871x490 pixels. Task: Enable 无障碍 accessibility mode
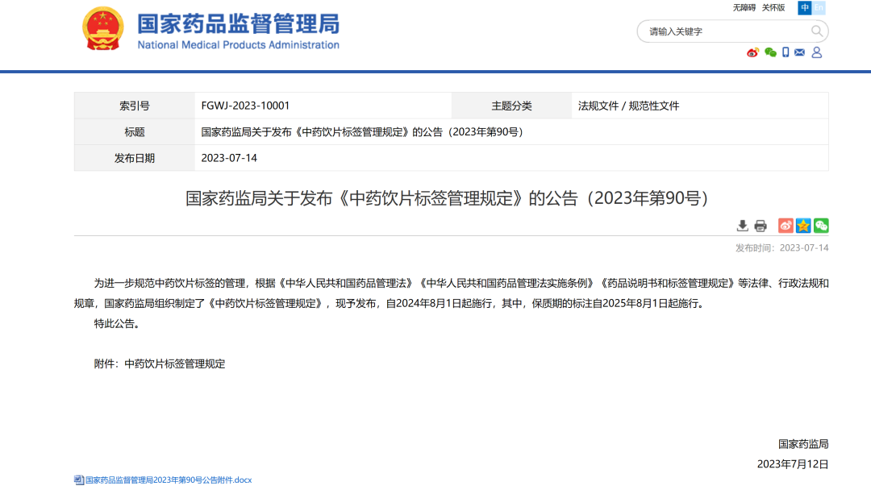click(744, 8)
